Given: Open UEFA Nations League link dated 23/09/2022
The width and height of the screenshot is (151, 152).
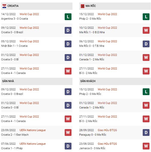Looking at the screenshot, I should click(x=32, y=130).
